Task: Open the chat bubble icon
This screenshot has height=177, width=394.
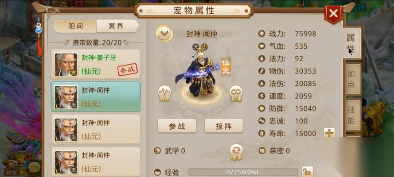Action: [34, 167]
